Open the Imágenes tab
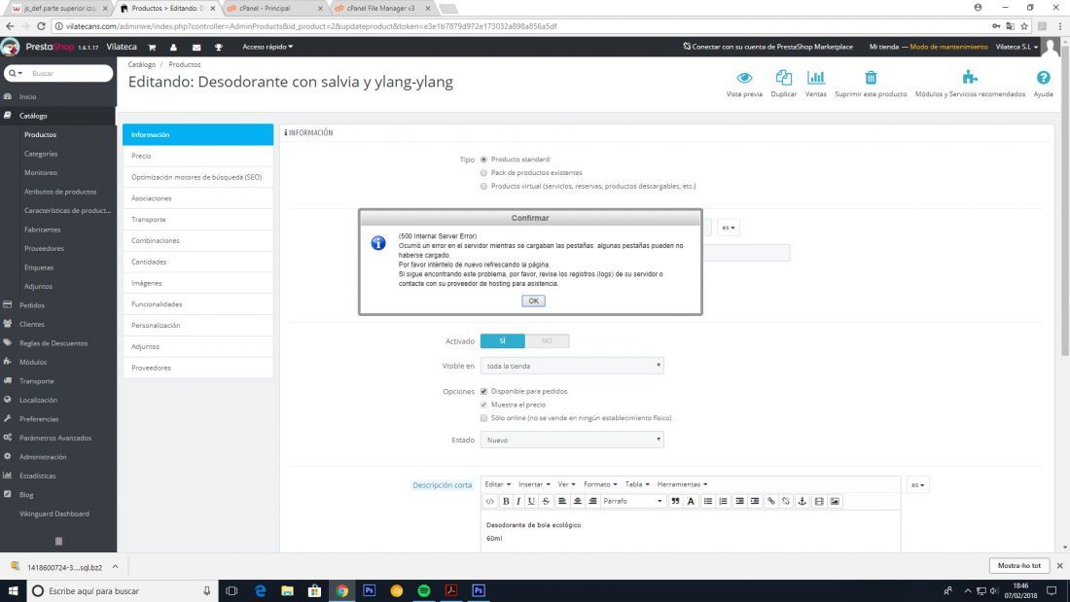Viewport: 1070px width, 602px height. [197, 283]
